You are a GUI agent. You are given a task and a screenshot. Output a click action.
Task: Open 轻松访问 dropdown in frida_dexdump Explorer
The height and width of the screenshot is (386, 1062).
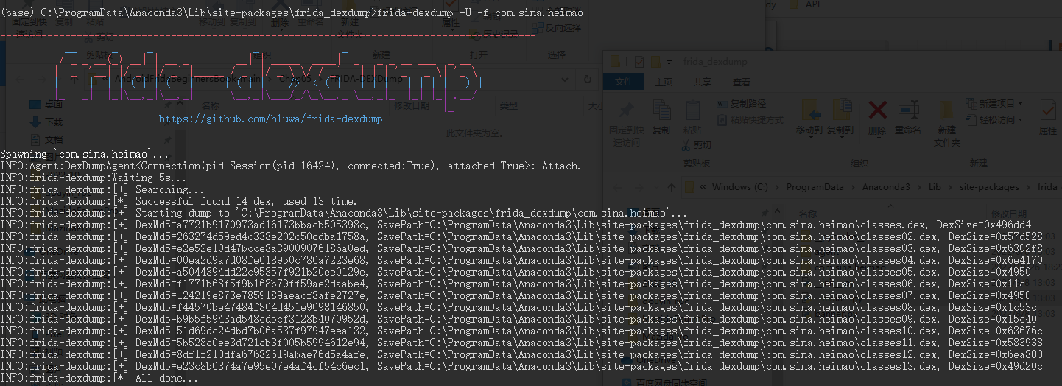pyautogui.click(x=996, y=119)
